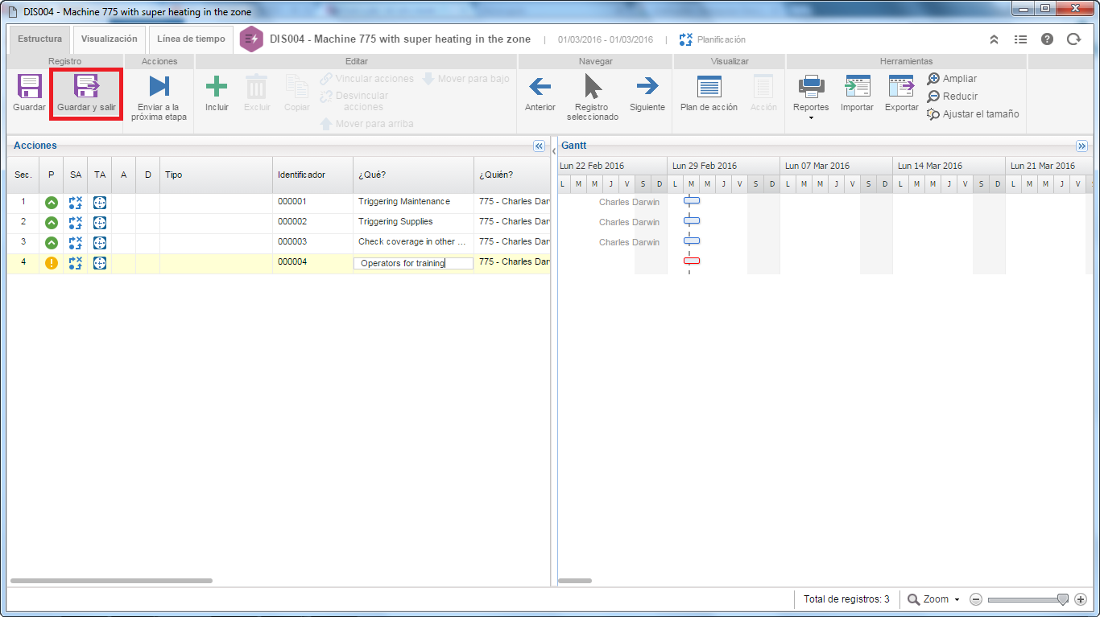Viewport: 1100px width, 617px height.
Task: Open identifier 000001 link
Action: tap(292, 201)
